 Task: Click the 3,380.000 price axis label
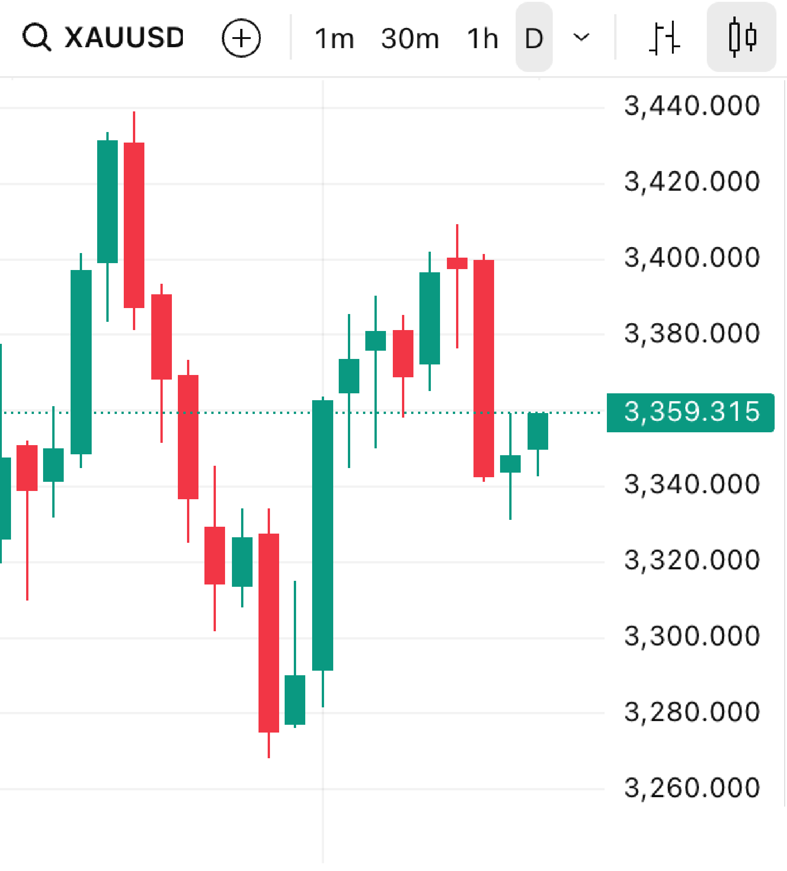click(692, 333)
